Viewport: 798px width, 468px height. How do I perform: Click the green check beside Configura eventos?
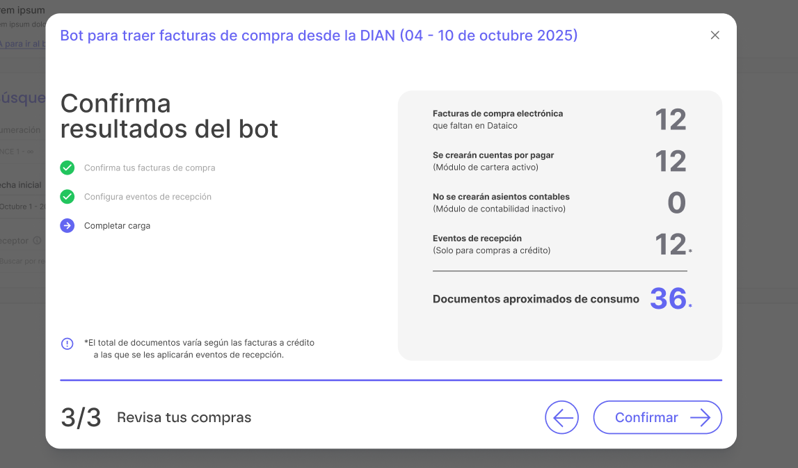click(x=67, y=197)
